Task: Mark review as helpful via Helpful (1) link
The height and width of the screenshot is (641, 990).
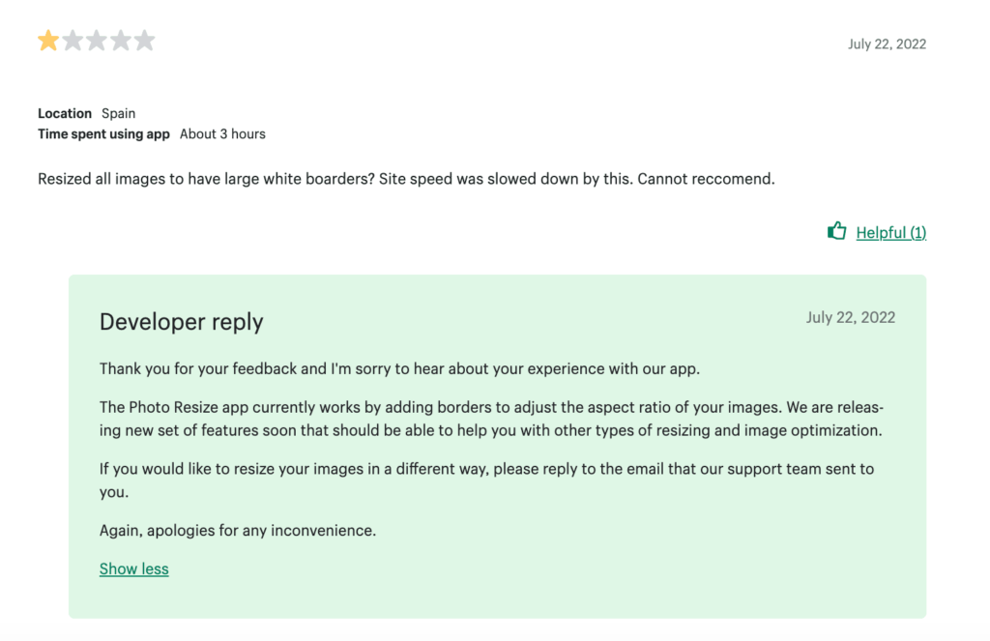Action: point(890,232)
